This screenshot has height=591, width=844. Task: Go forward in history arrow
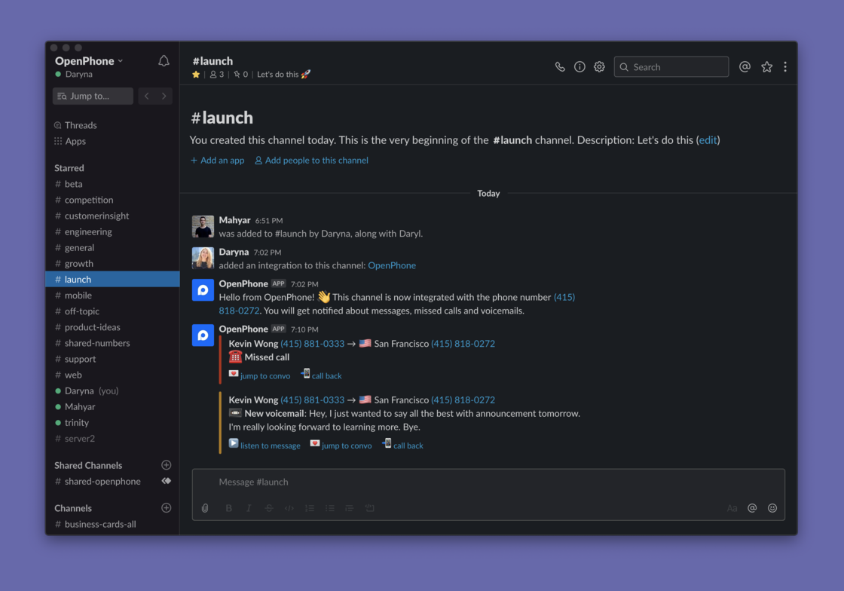(164, 96)
